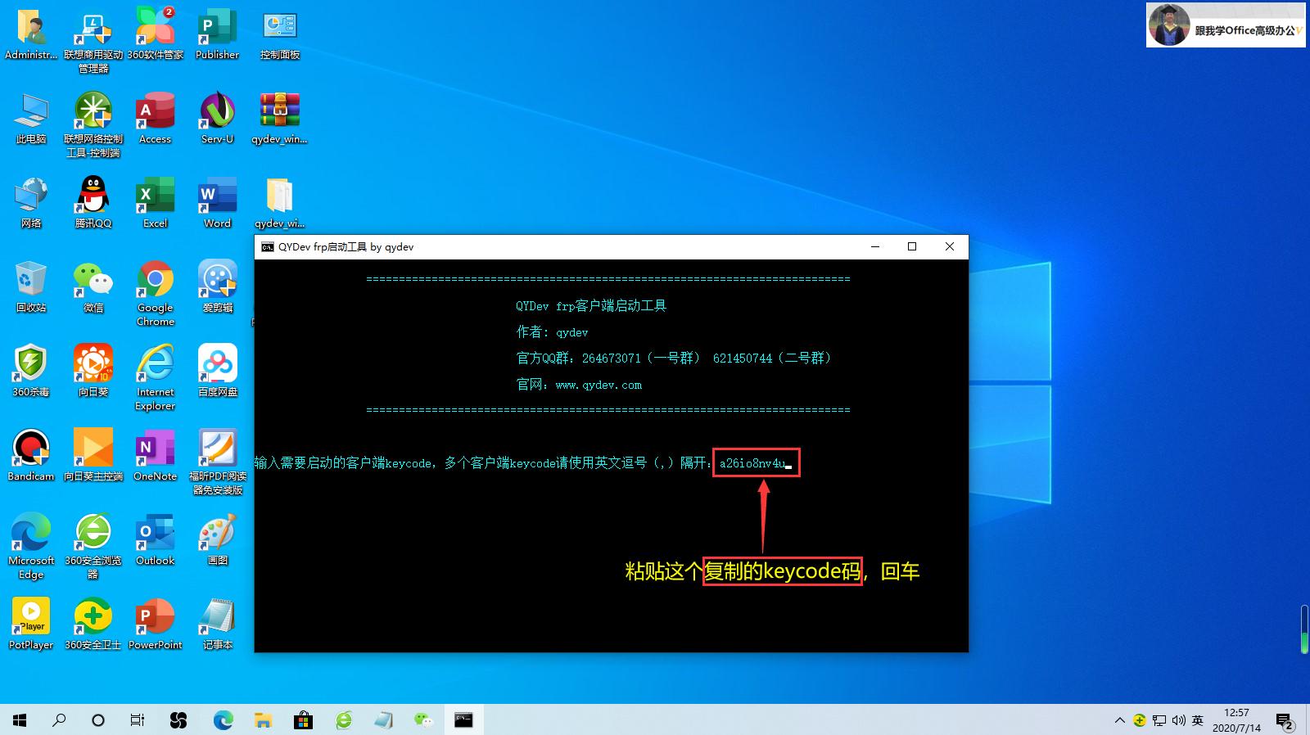
Task: Open the Lenovo driver manager icon
Action: (x=93, y=41)
